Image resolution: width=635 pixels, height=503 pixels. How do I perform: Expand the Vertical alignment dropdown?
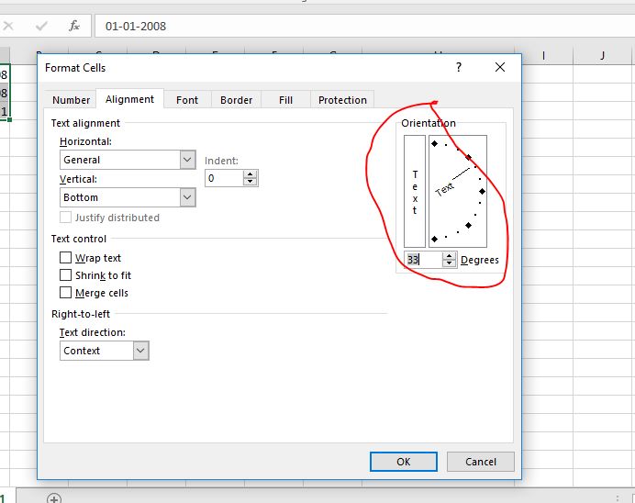coord(187,197)
